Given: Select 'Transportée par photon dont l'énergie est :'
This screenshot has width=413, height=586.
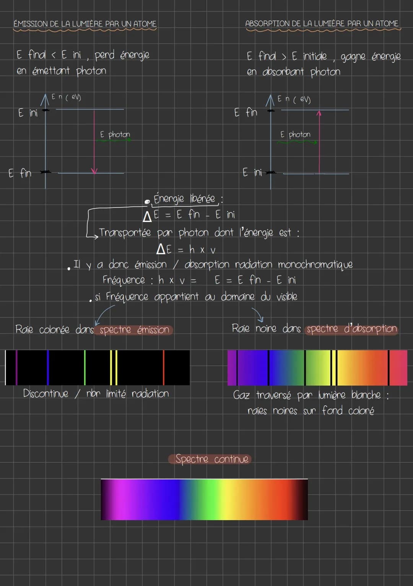Looking at the screenshot, I should pyautogui.click(x=199, y=233).
